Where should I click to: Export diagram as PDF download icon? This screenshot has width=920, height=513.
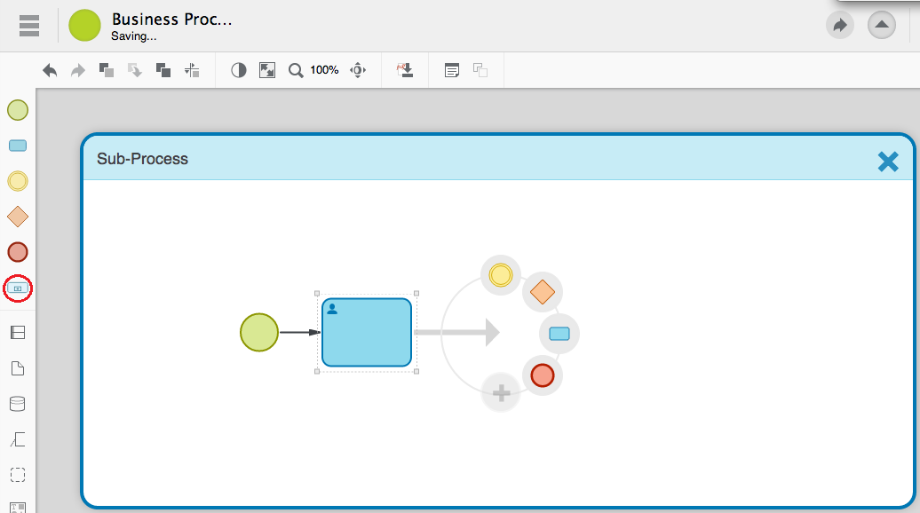(x=406, y=70)
